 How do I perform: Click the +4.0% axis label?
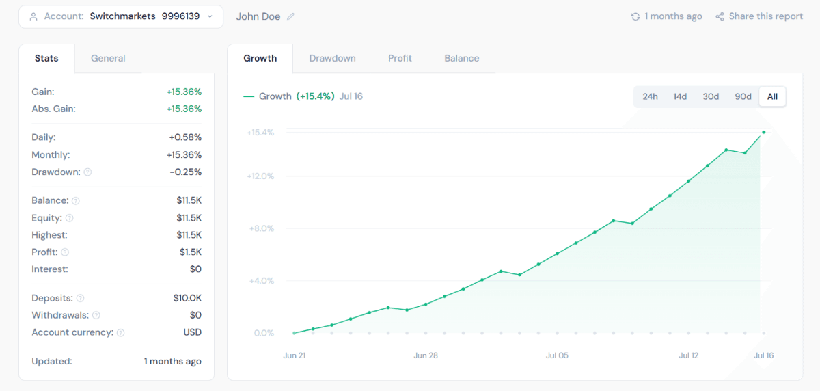pos(262,281)
